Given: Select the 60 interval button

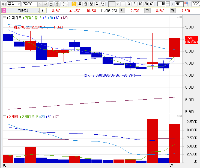Looking at the screenshot, I should (152, 4).
